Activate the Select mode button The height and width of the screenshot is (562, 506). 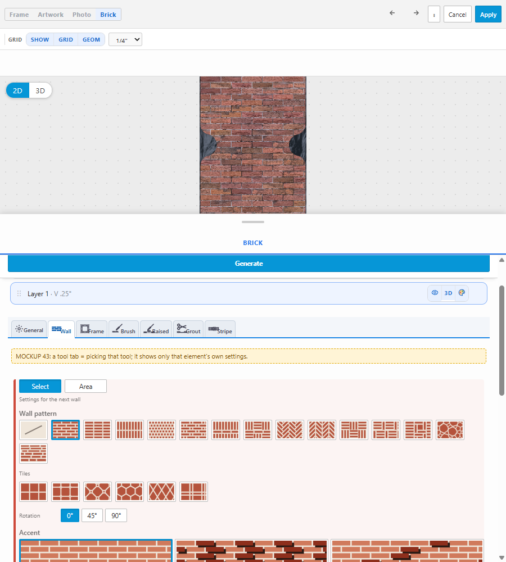click(40, 387)
